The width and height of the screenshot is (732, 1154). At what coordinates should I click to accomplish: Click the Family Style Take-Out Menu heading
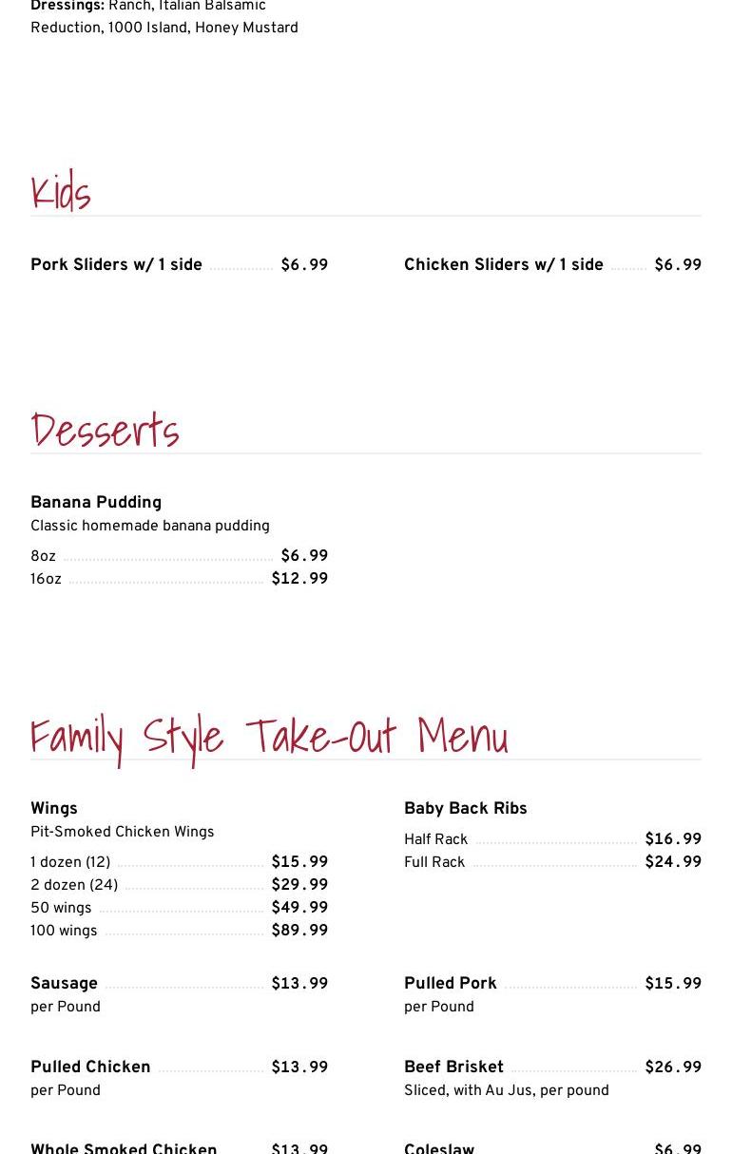[269, 737]
